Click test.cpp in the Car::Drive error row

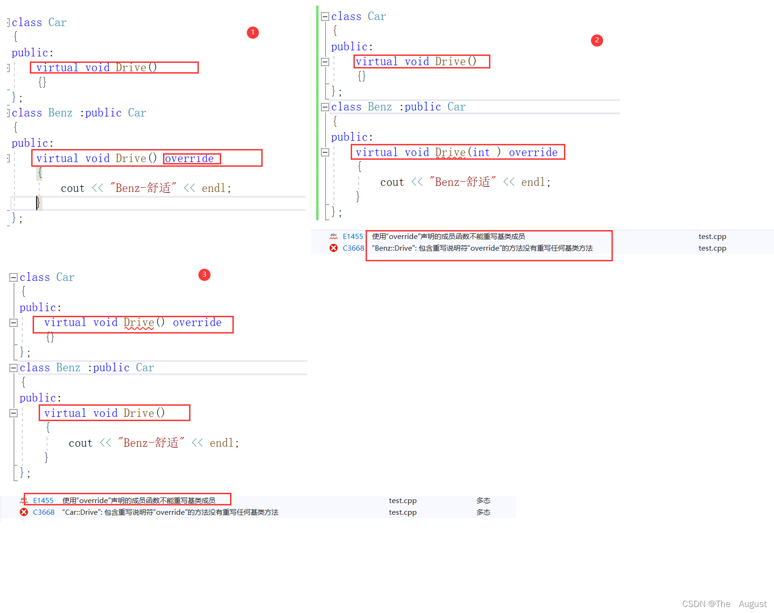[402, 512]
